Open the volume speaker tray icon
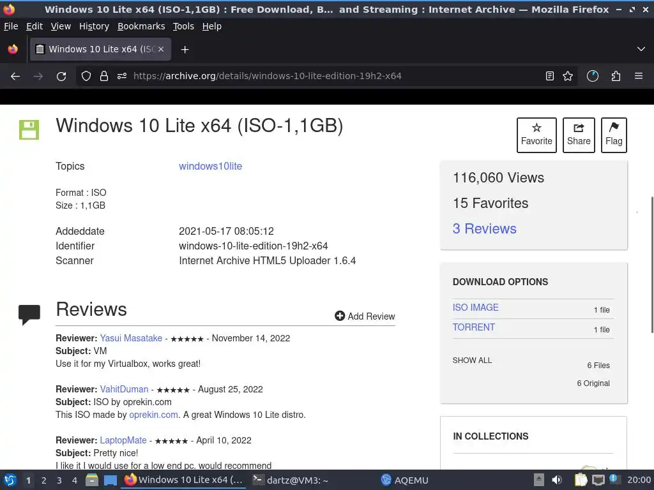 pos(556,480)
